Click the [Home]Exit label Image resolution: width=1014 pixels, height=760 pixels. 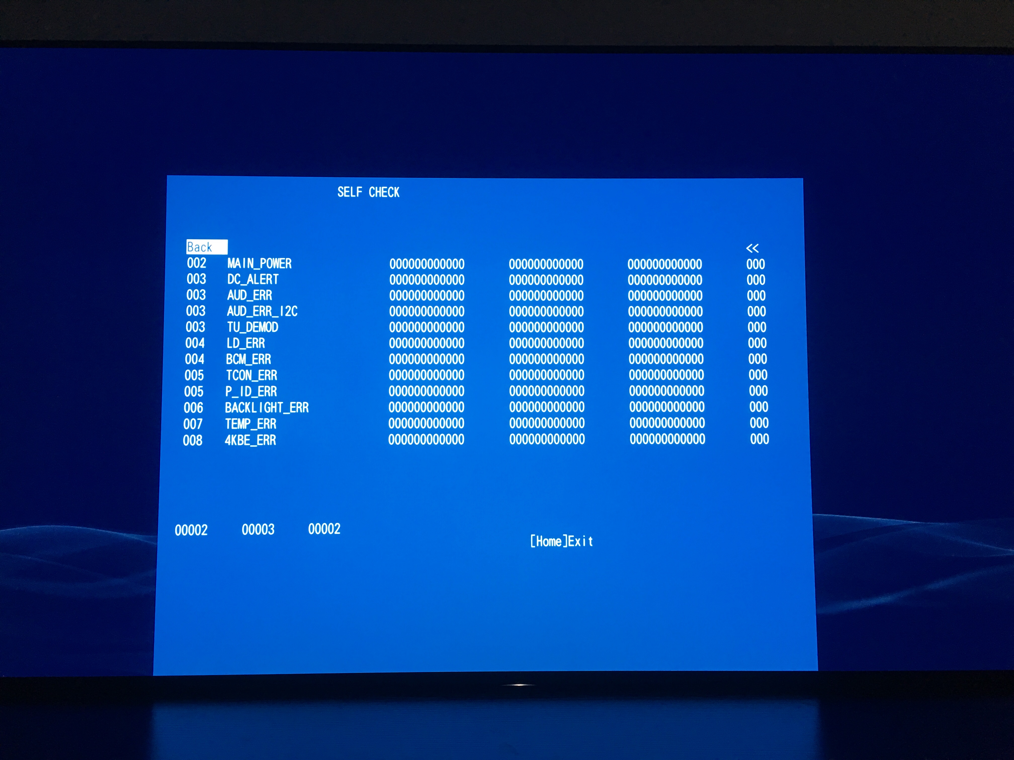pos(561,541)
